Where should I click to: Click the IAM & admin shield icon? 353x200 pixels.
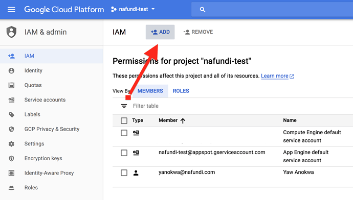[11, 32]
